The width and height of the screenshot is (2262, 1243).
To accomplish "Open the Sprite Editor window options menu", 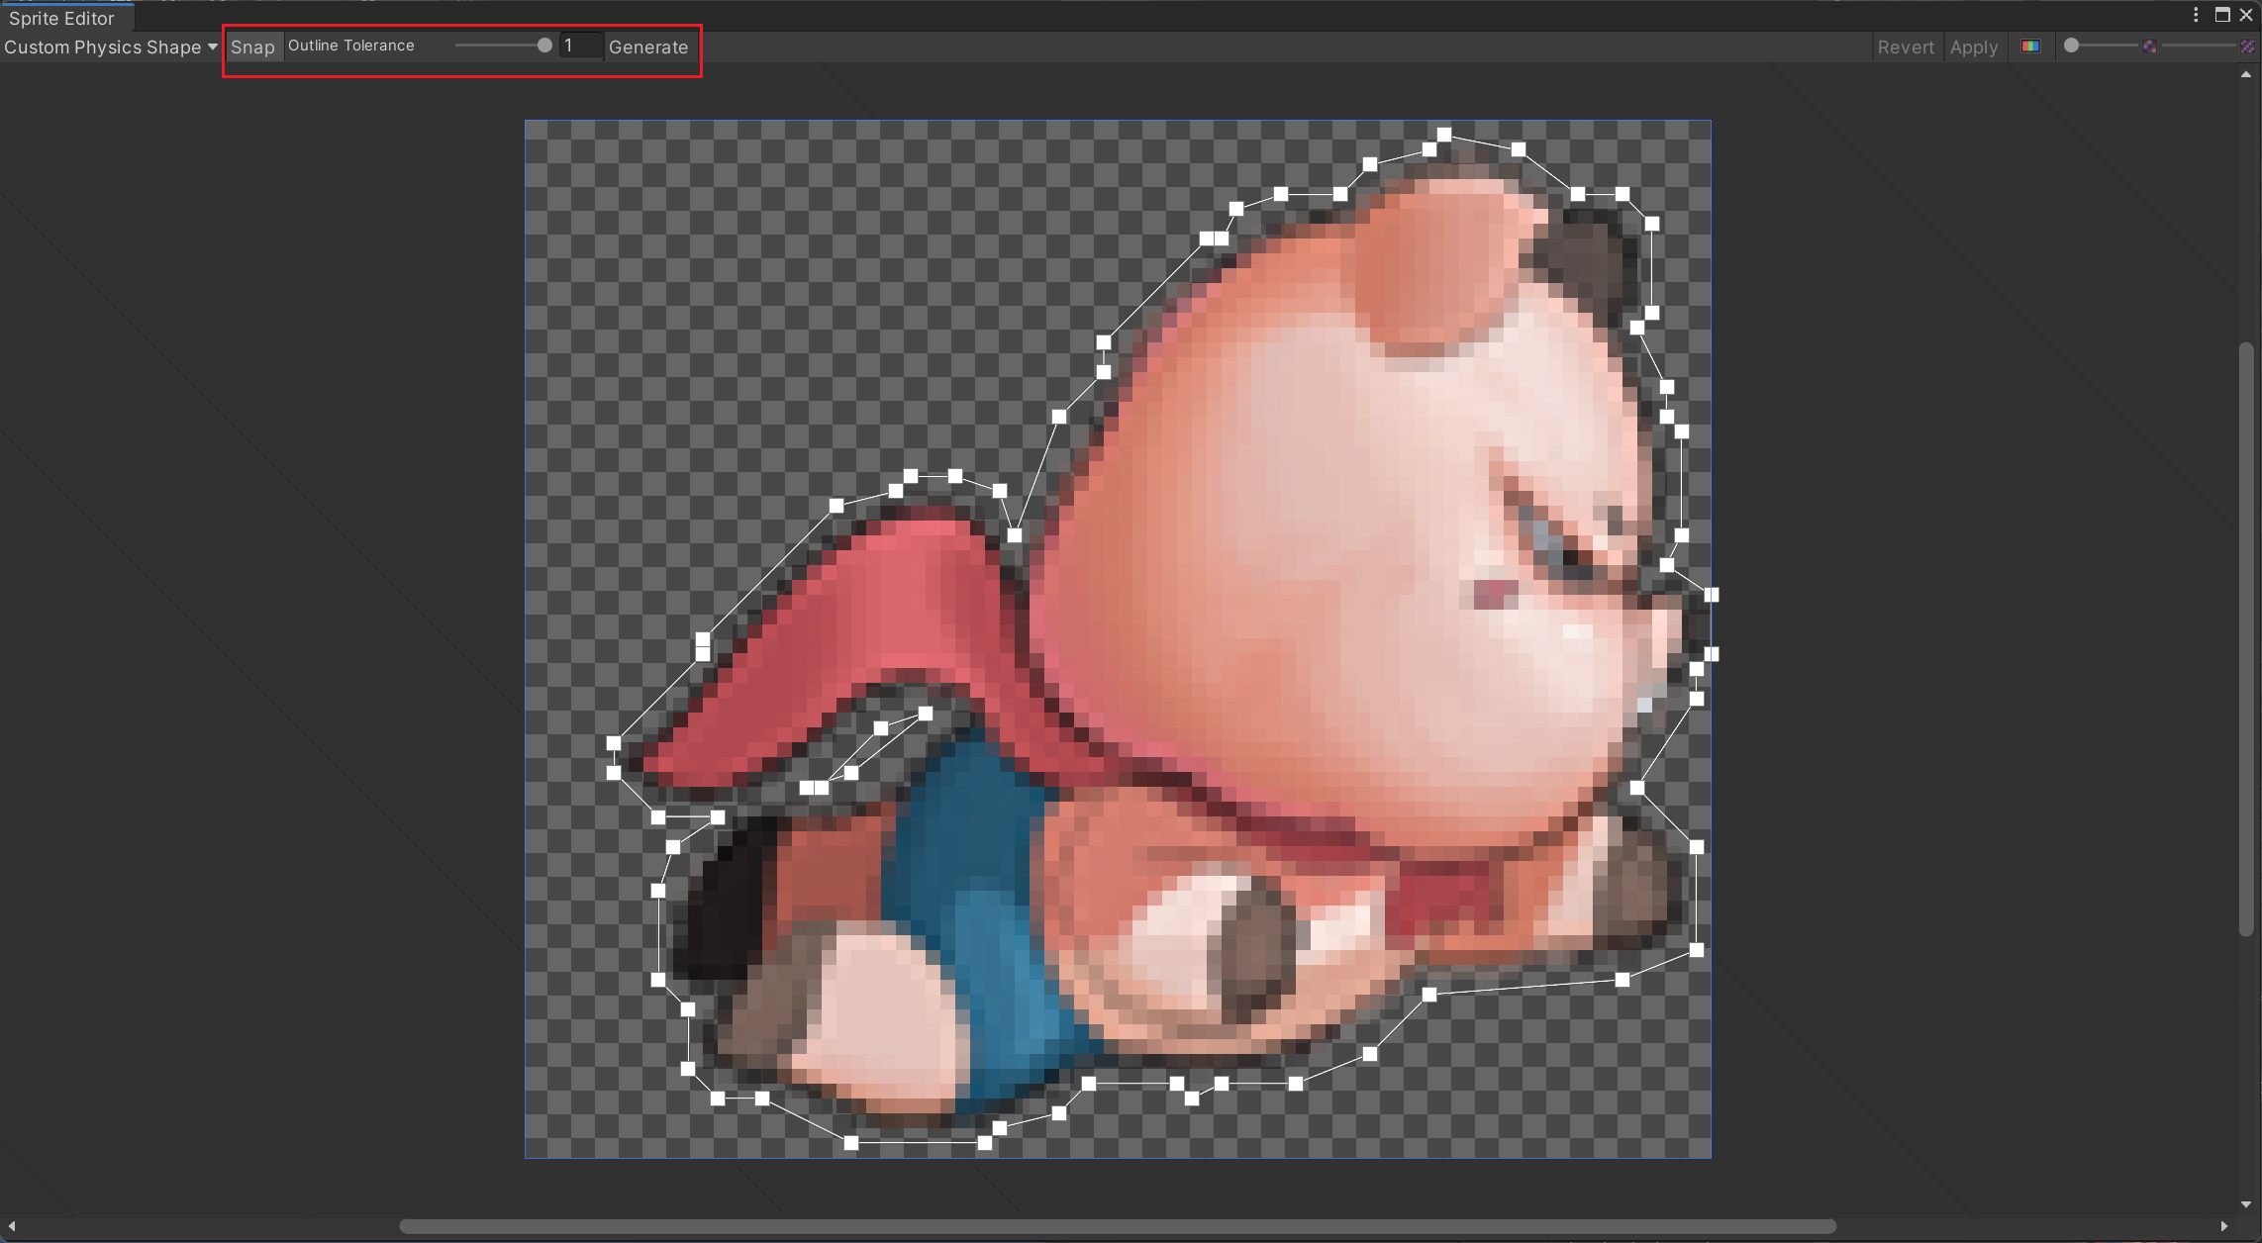I will pyautogui.click(x=2196, y=14).
